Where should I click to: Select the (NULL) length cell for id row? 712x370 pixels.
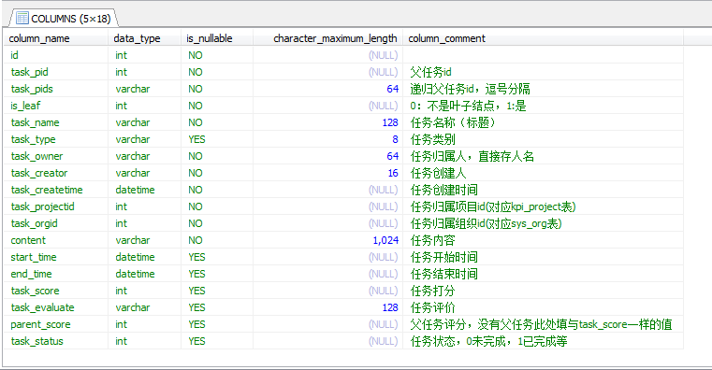pos(327,55)
